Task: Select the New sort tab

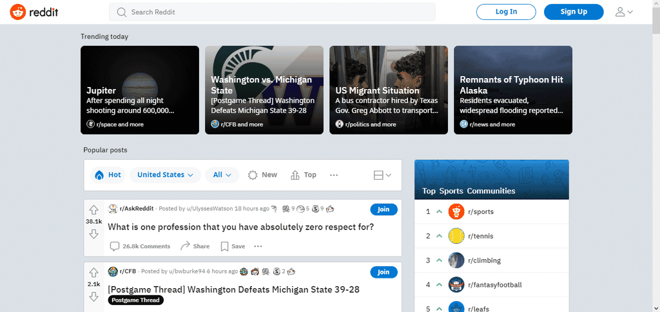Action: (x=263, y=175)
